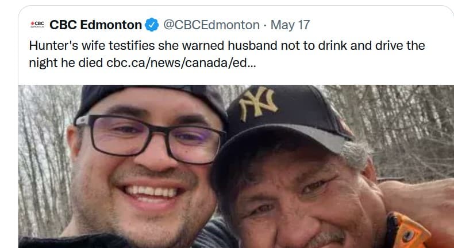Click the blue verified badge
Viewport: 454px width, 248px height.
click(x=152, y=25)
